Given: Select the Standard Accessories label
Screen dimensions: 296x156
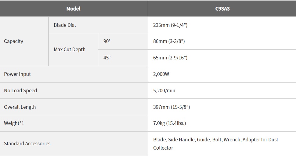Looking at the screenshot, I should tap(27, 144).
